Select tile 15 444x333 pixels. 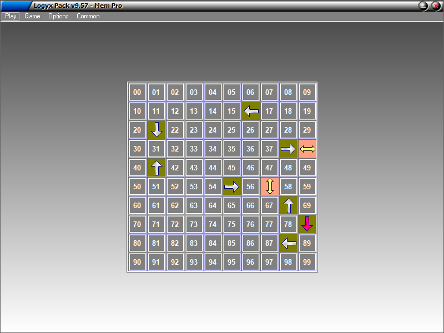click(231, 111)
